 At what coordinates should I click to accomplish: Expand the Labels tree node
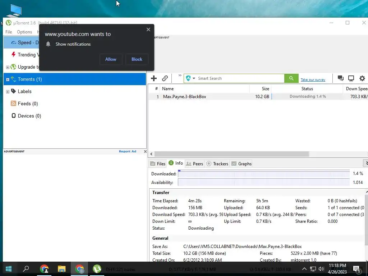(x=8, y=92)
